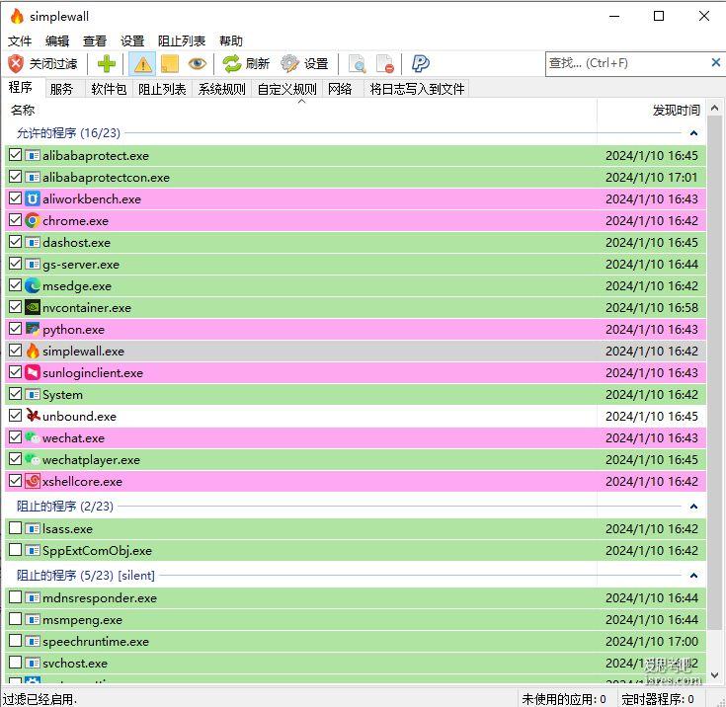This screenshot has height=707, width=726.
Task: Click the gear settings icon in toolbar
Action: point(289,64)
